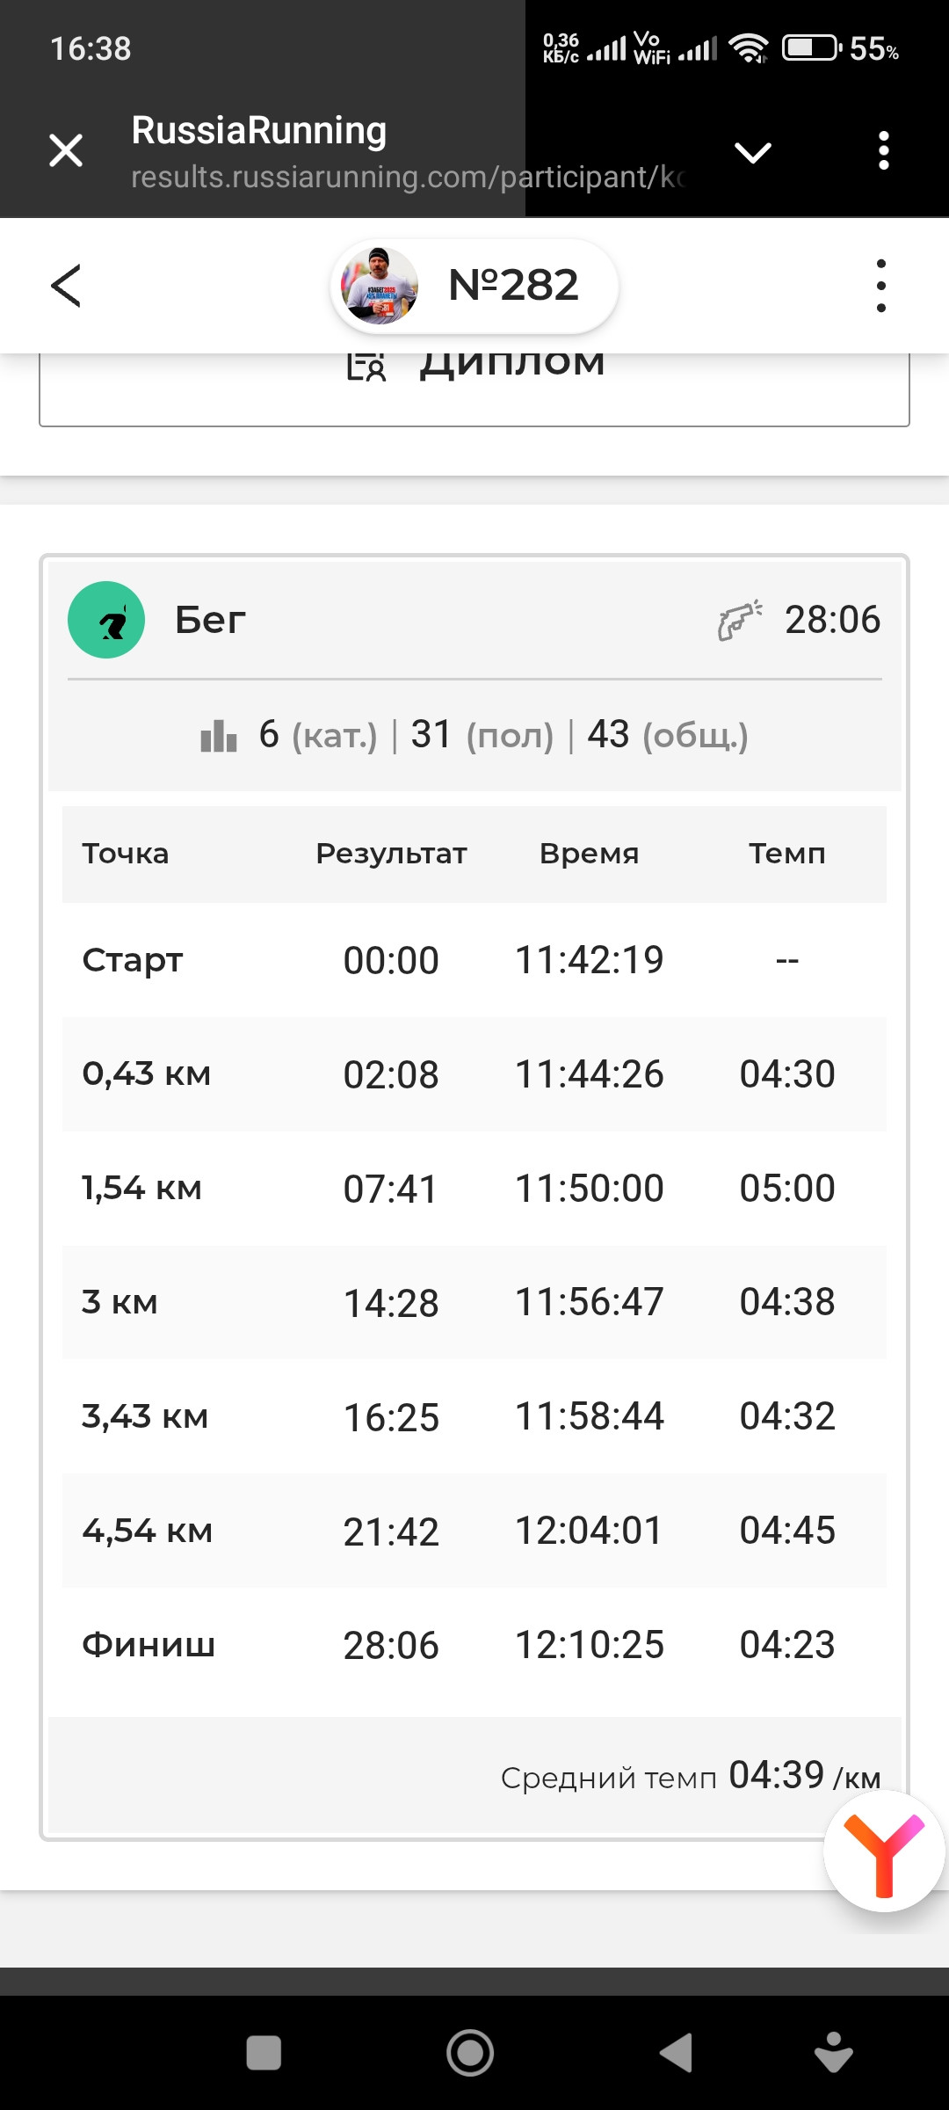
Task: Tap the Темп column header
Action: tap(787, 854)
